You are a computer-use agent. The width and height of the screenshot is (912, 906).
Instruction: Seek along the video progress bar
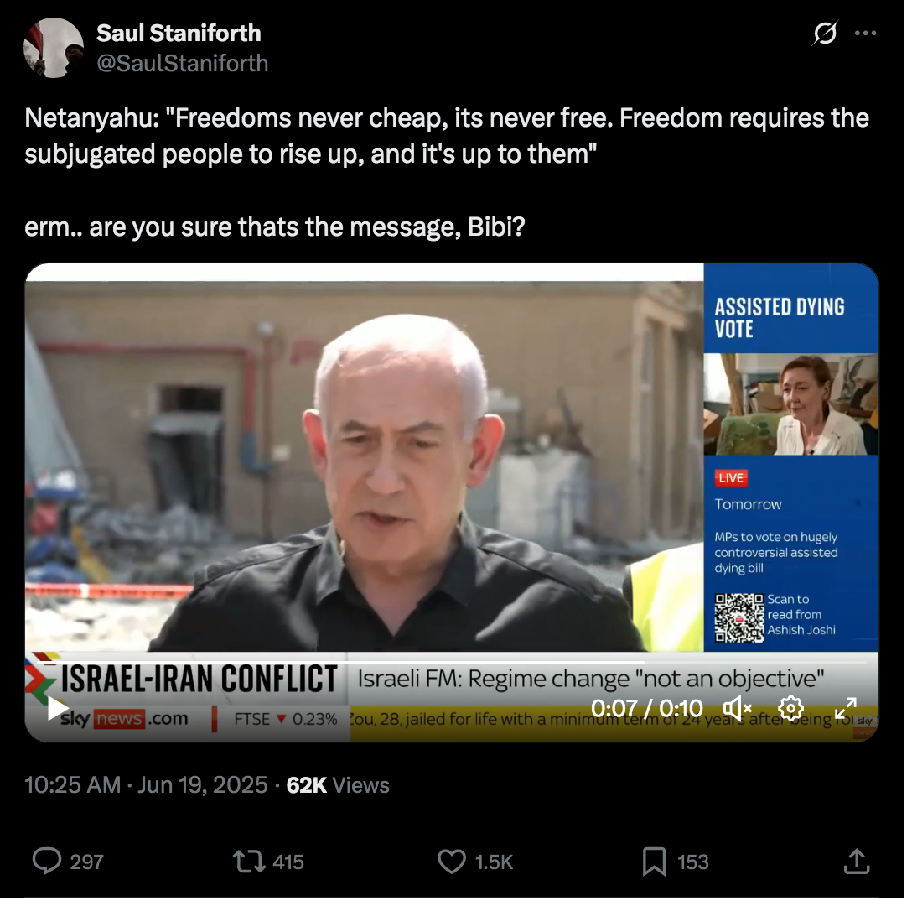click(452, 662)
